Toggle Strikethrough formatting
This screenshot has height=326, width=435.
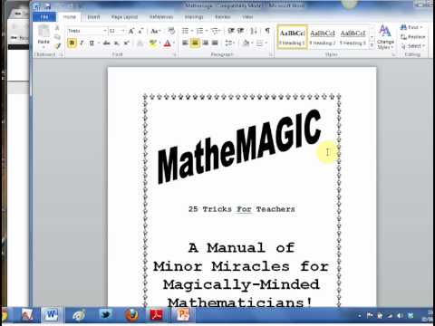pos(107,43)
